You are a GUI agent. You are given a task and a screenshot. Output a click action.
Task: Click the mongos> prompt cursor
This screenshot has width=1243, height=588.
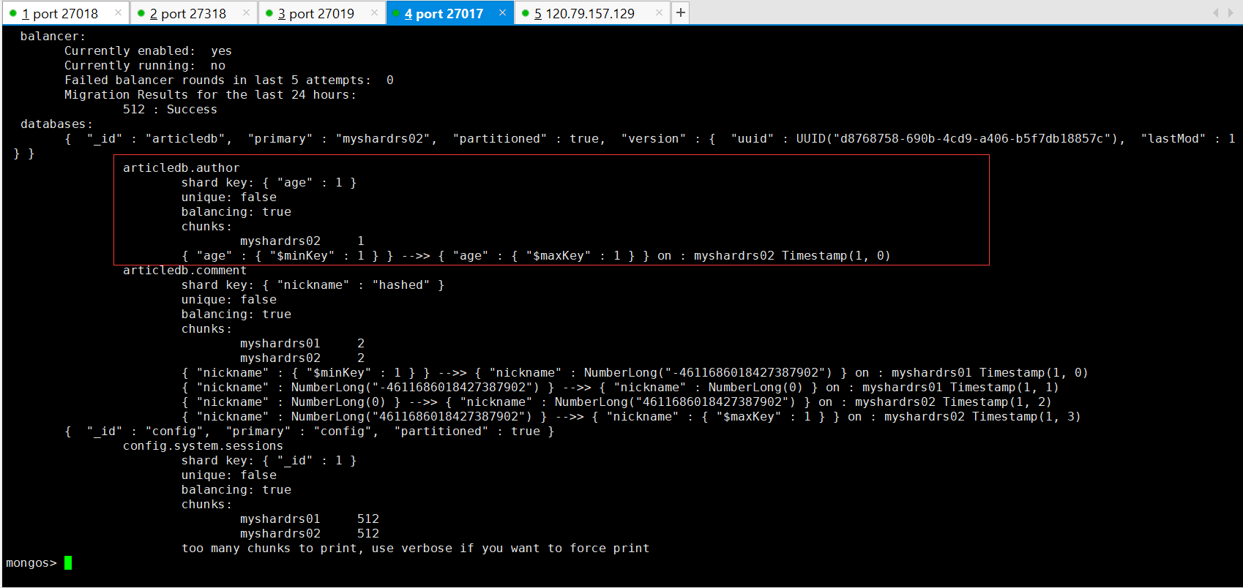(x=68, y=562)
